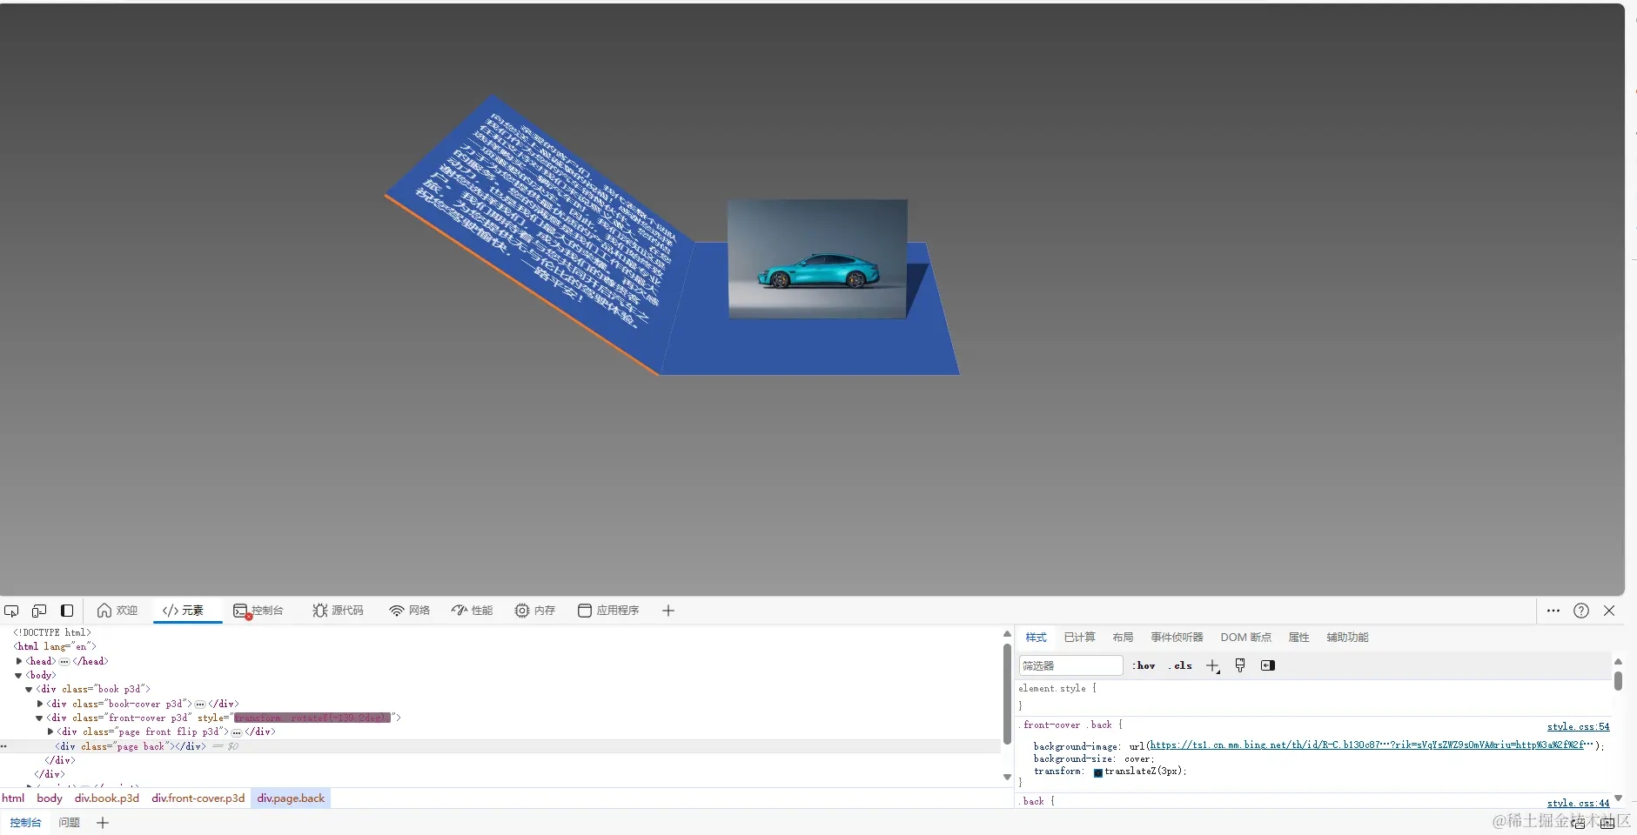
Task: Open the 辅助功能 (Accessibility) pane tab
Action: click(x=1347, y=638)
